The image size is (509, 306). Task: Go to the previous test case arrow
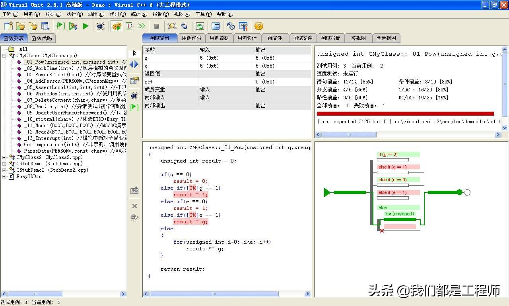[x=132, y=64]
